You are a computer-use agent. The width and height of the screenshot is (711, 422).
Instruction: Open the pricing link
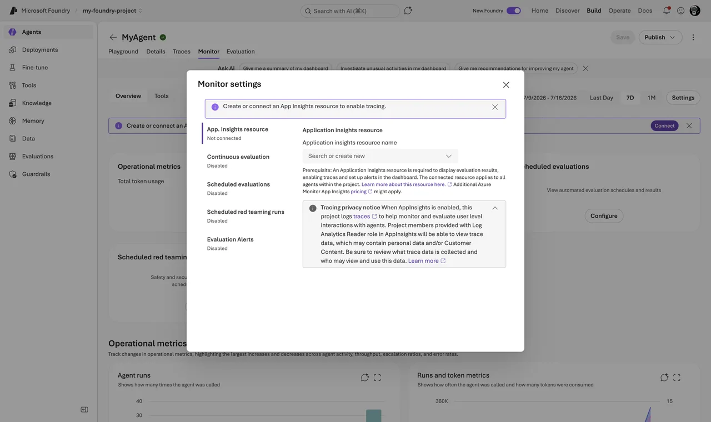[x=362, y=192]
